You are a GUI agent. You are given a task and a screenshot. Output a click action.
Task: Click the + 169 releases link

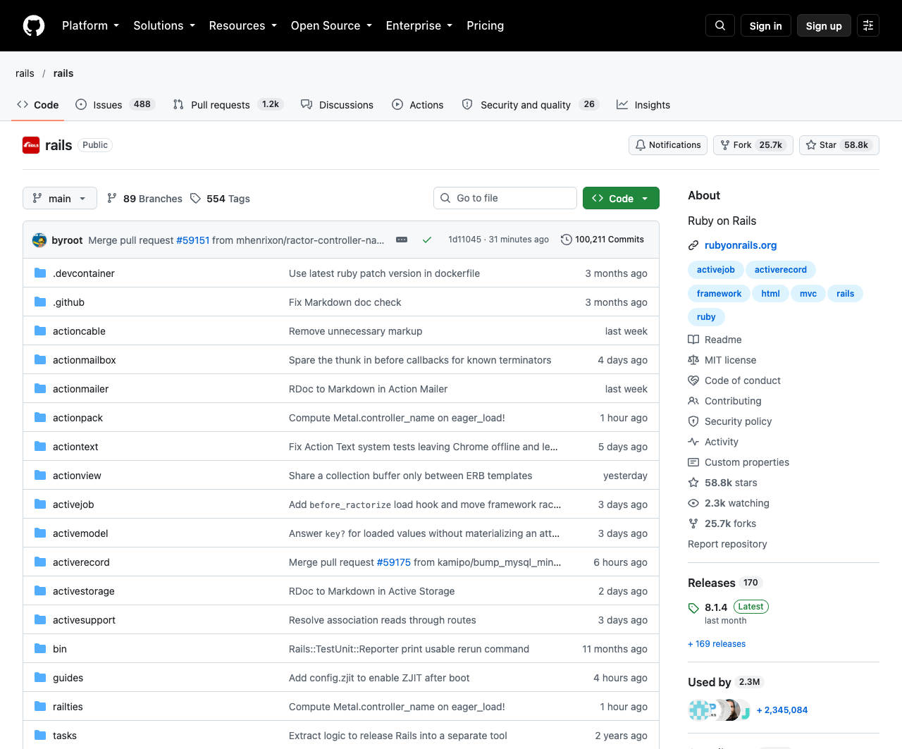(x=717, y=644)
